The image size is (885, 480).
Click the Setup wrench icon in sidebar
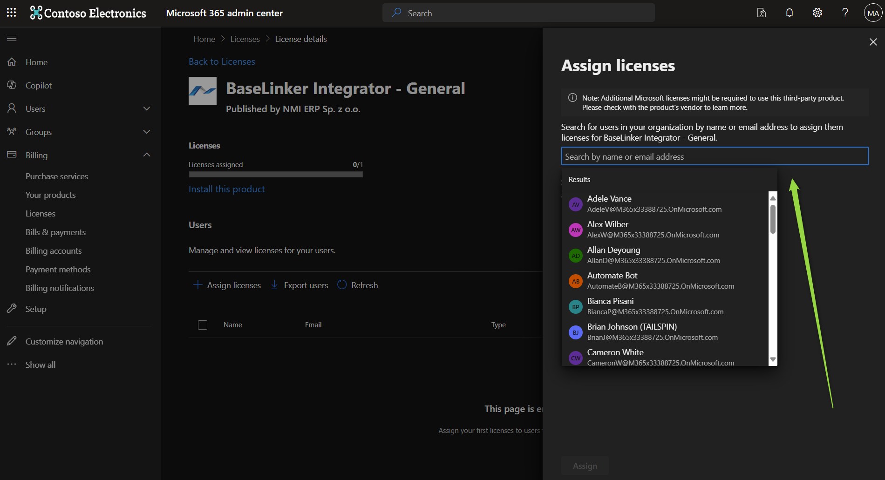[12, 309]
